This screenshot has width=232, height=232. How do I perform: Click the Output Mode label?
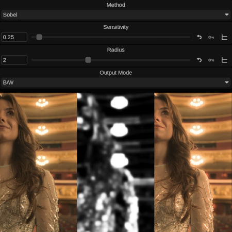(115, 73)
